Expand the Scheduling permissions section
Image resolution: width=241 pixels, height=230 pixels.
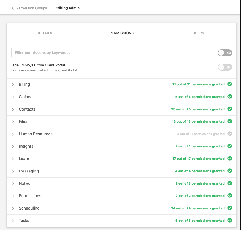[x=13, y=208]
